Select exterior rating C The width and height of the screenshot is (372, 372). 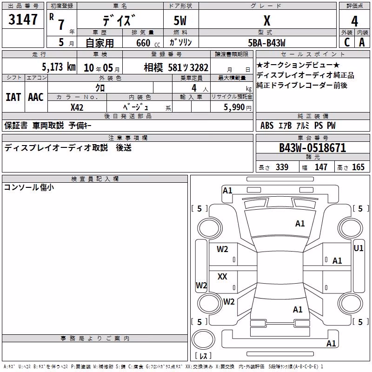(347, 42)
